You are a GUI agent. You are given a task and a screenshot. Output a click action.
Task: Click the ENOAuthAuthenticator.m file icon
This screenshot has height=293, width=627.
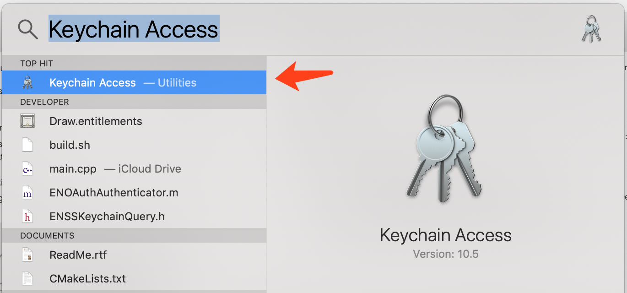(27, 193)
